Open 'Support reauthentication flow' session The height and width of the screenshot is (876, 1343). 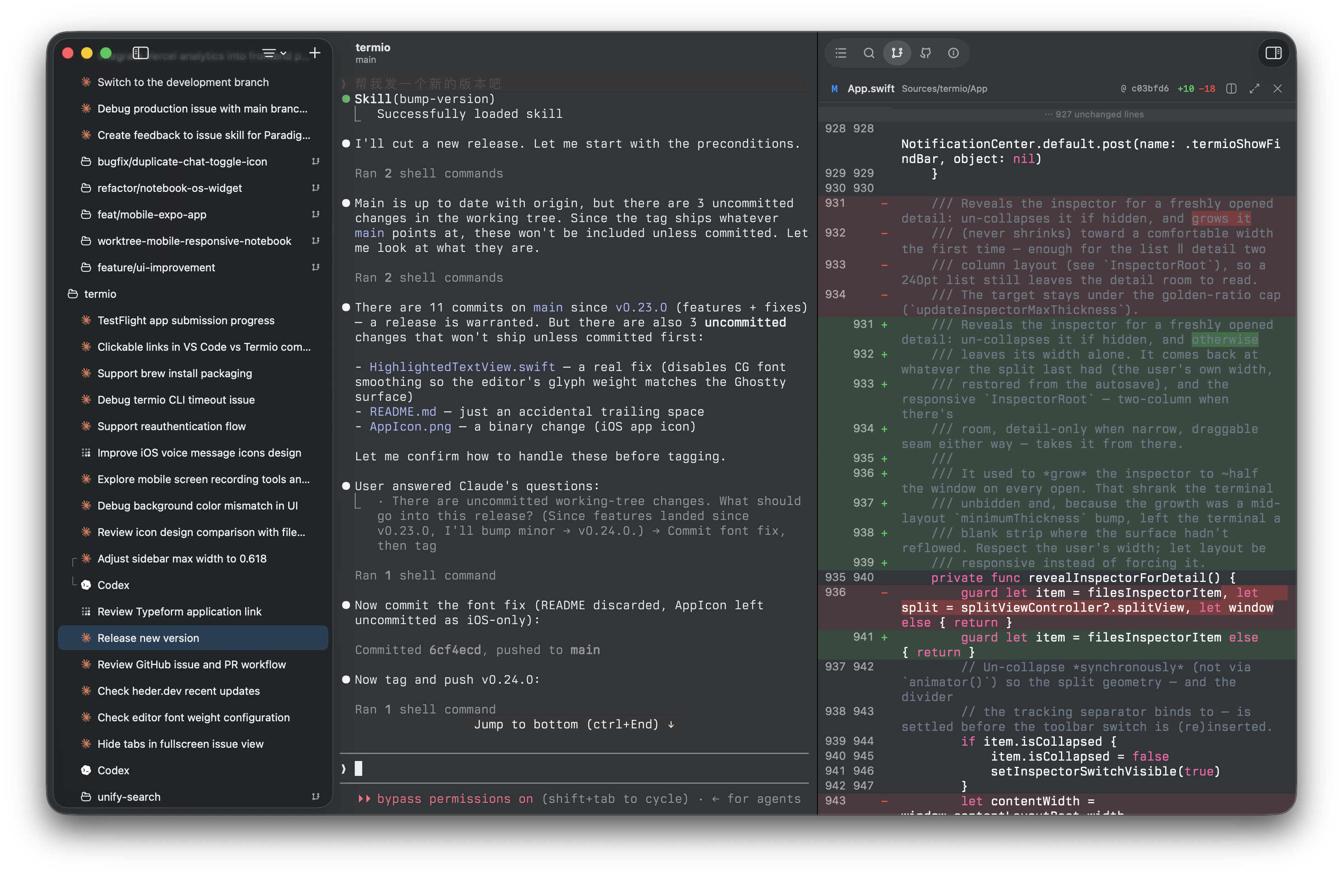coord(193,426)
